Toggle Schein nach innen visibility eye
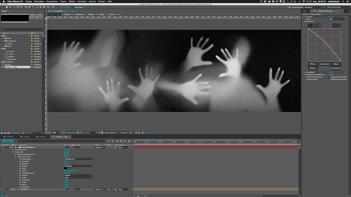This screenshot has width=351, height=197. point(2,157)
